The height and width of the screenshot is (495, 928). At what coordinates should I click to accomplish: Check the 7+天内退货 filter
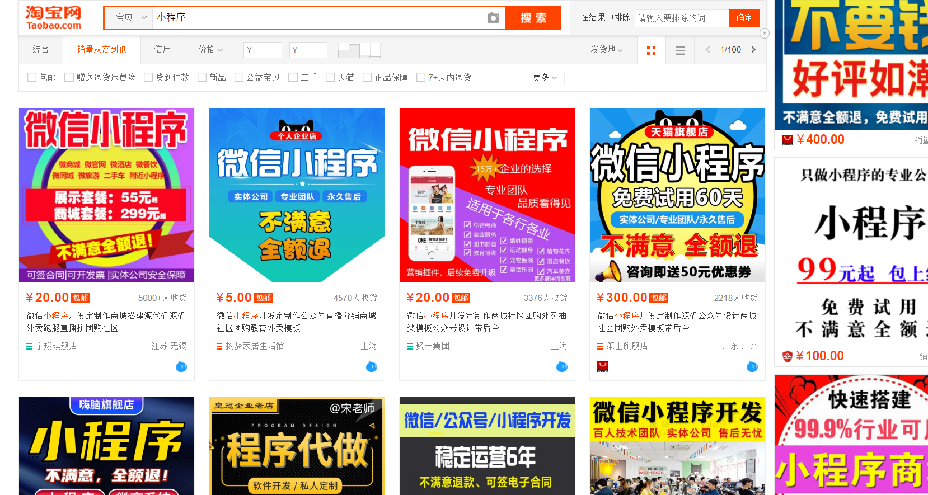[421, 77]
